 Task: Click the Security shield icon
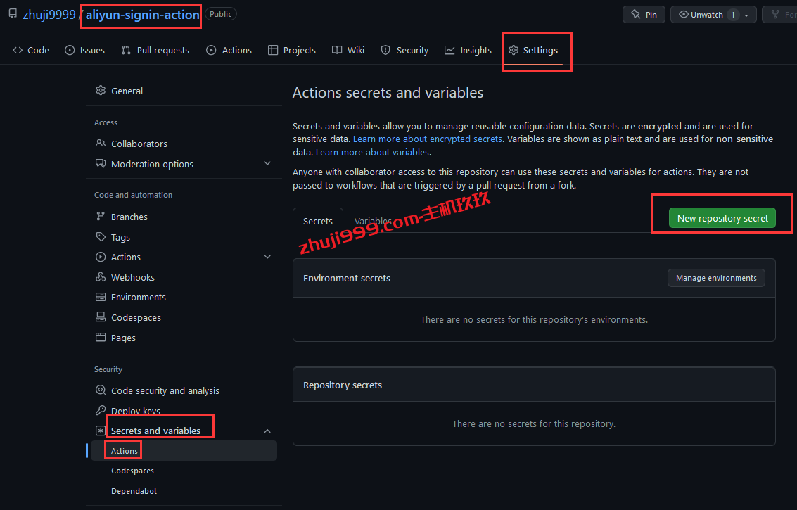pos(385,50)
